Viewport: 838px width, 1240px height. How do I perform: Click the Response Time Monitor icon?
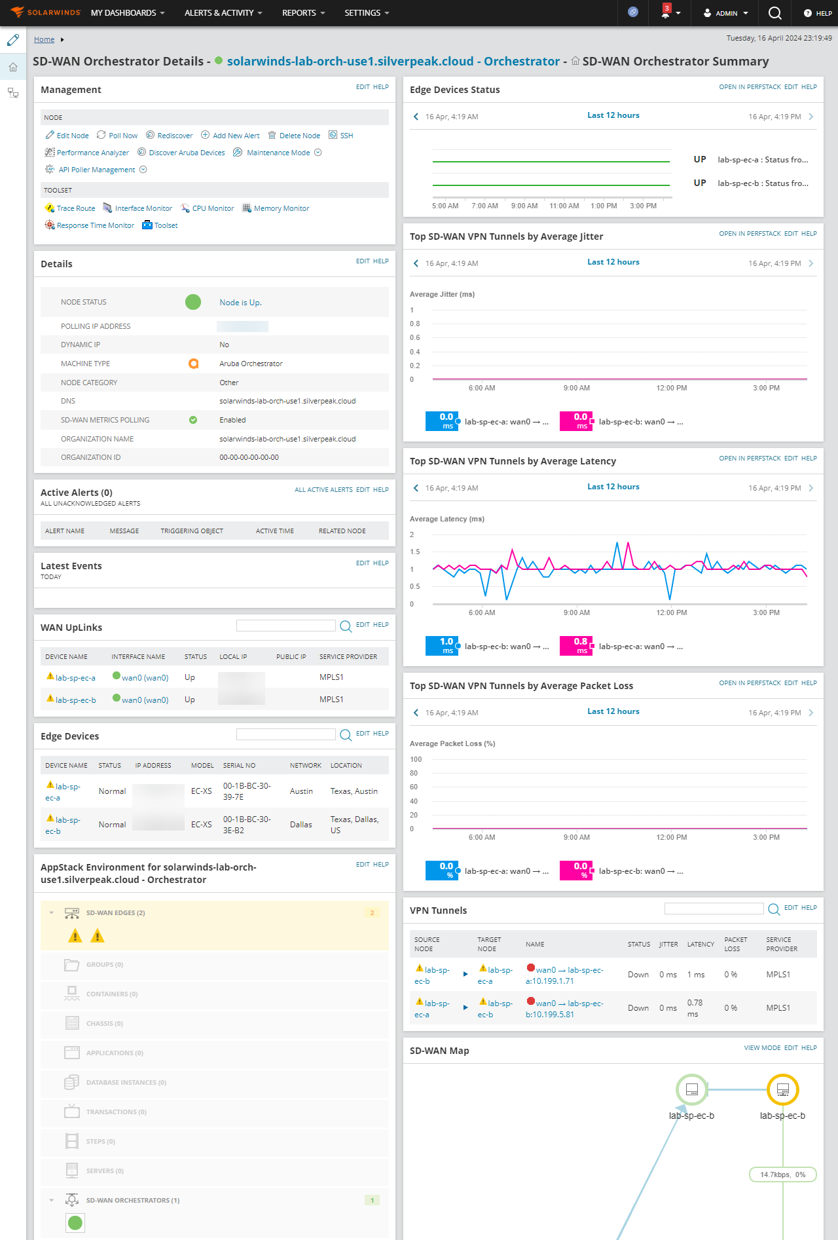click(x=50, y=225)
